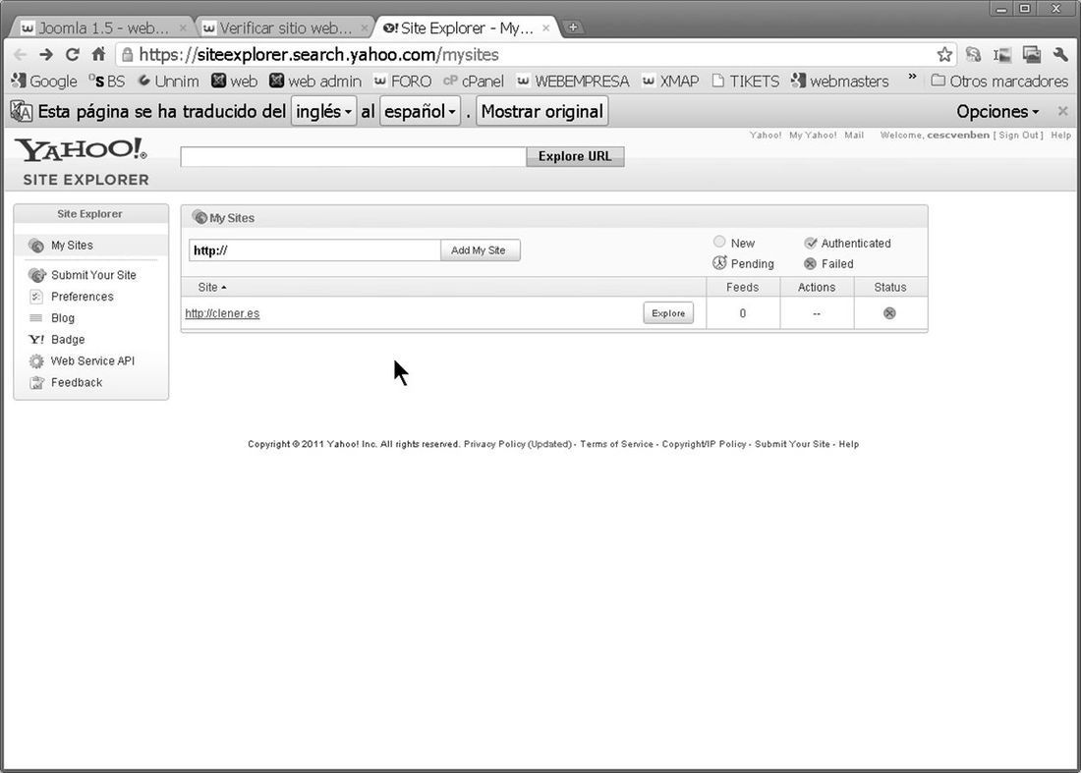
Task: Open the Help link in the header
Action: click(x=1061, y=135)
